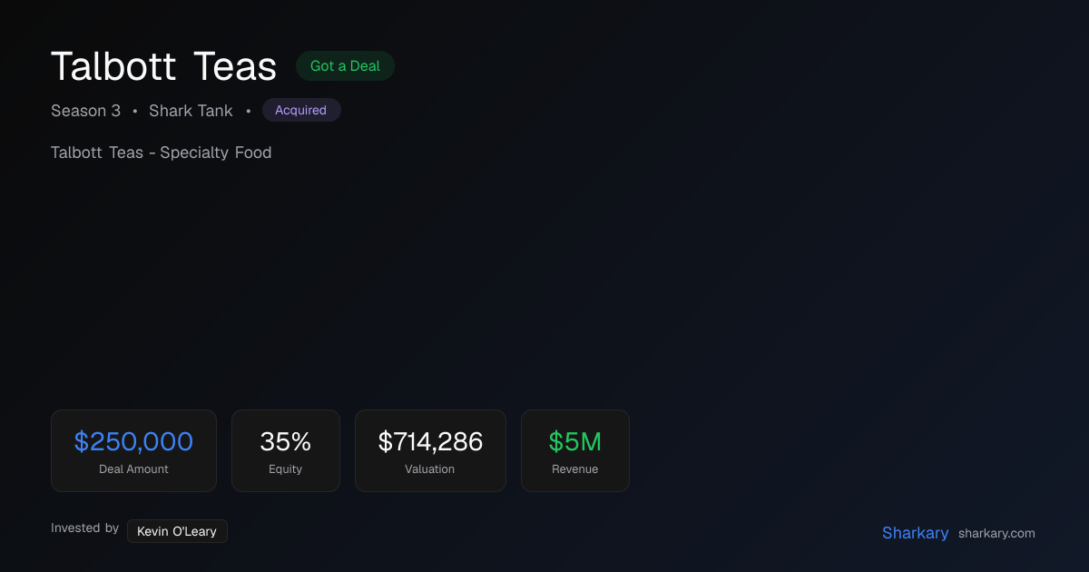The height and width of the screenshot is (572, 1089).
Task: Click the $250,000 deal amount figure
Action: tap(133, 442)
